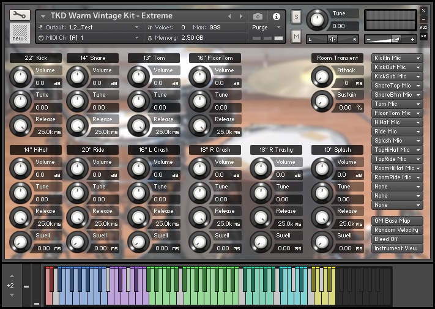Open the SnareTop Mic dropdown
The image size is (435, 309).
point(397,86)
